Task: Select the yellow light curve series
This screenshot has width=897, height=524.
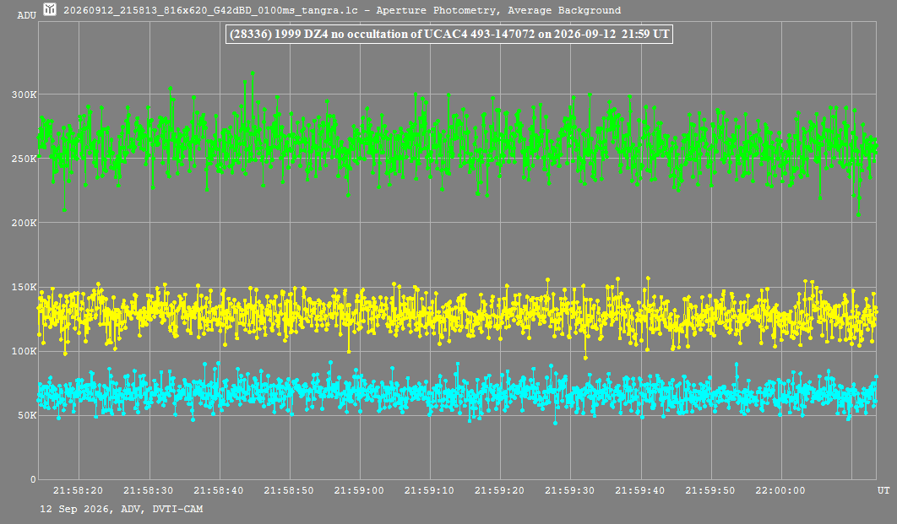Action: coord(456,318)
